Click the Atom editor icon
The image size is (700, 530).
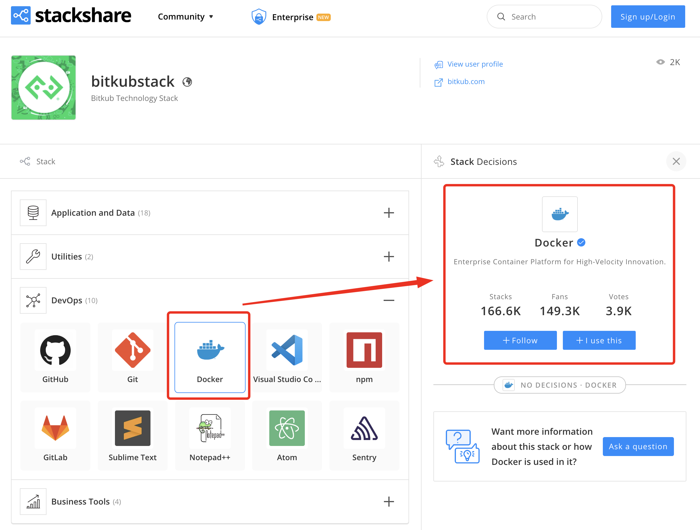[x=287, y=428]
